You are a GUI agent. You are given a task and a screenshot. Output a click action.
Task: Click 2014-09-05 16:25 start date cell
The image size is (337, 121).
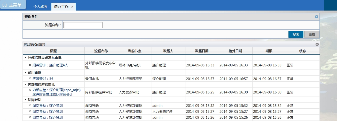coord(202,92)
